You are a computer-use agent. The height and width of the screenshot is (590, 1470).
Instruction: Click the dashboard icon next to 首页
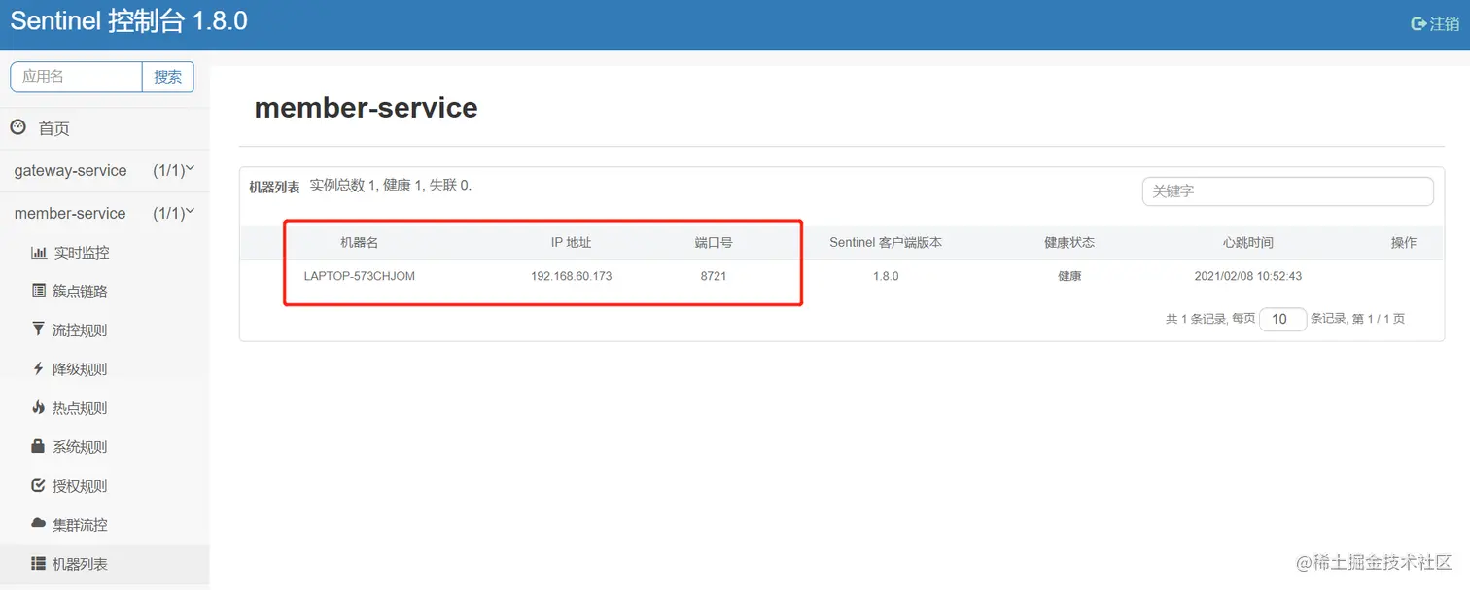(x=17, y=127)
